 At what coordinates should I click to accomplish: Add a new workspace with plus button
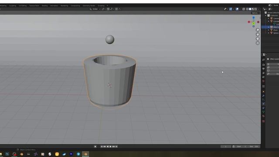click(x=107, y=6)
